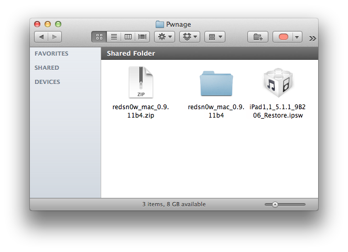
Task: Switch to Cover Flow view
Action: [x=143, y=37]
